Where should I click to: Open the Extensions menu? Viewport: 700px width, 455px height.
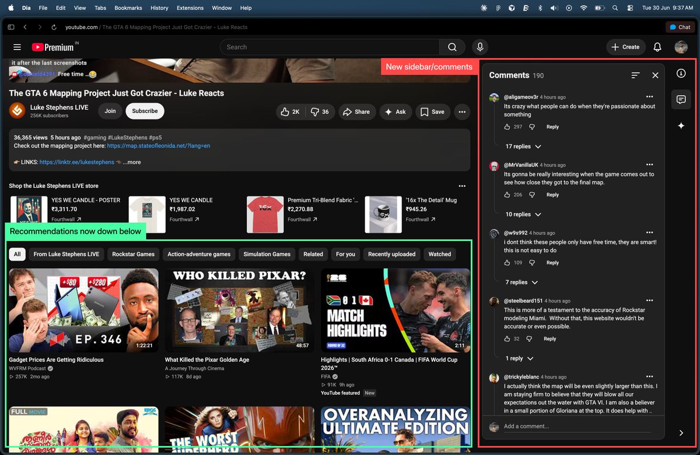coord(190,8)
